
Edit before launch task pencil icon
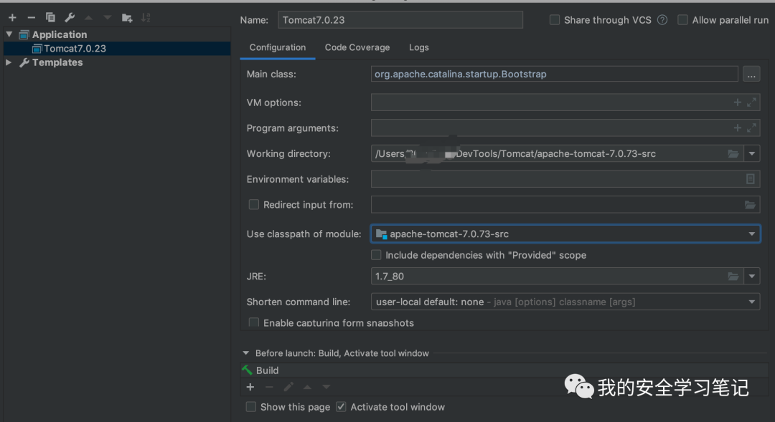point(288,387)
